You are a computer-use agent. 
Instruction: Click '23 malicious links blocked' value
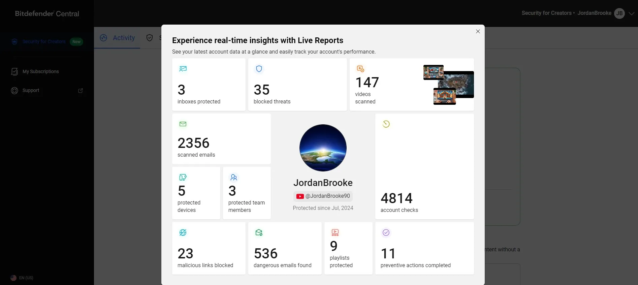(185, 254)
